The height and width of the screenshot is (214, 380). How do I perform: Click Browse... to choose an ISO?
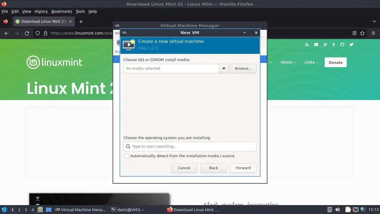tap(243, 69)
